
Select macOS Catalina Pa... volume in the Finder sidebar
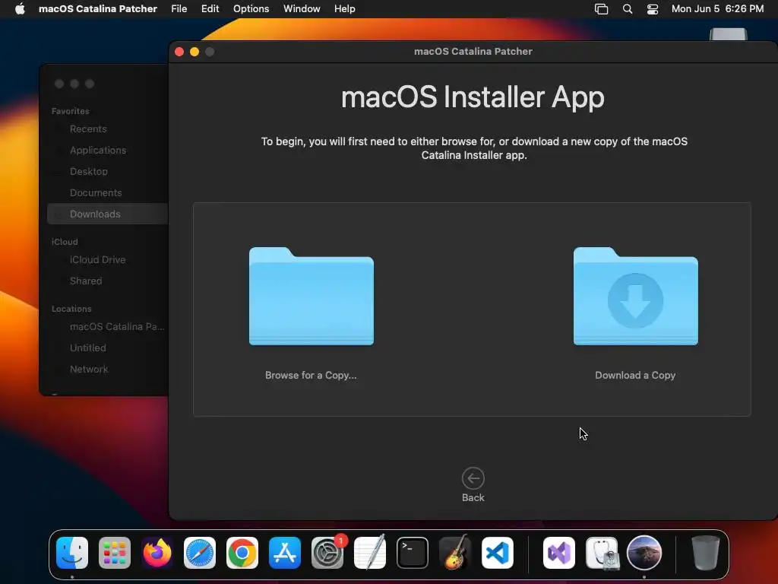pyautogui.click(x=116, y=327)
